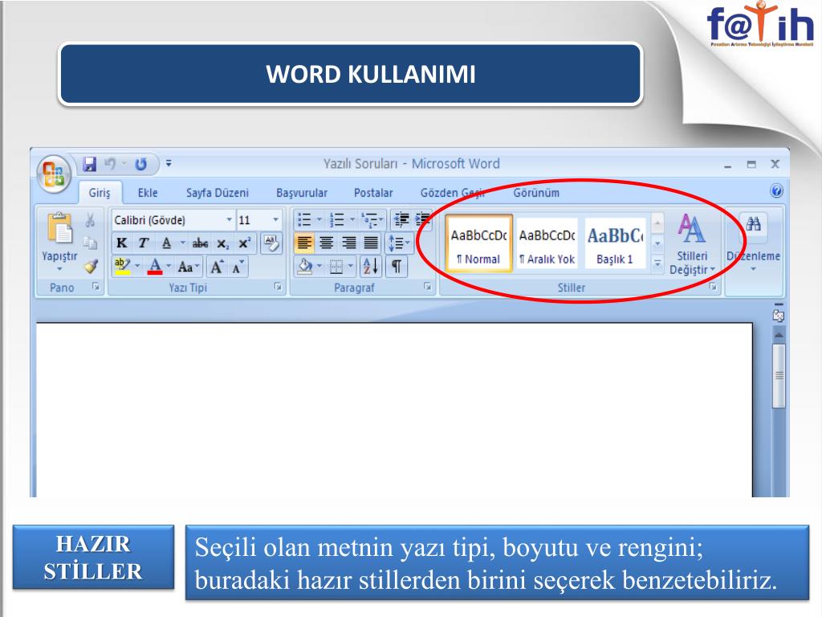This screenshot has height=617, width=822.
Task: Select the Format Painter brush
Action: pyautogui.click(x=91, y=267)
